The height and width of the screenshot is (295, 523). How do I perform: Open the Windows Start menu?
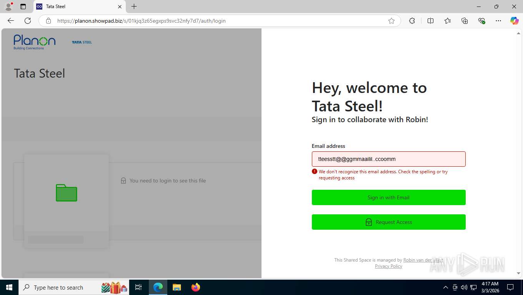[9, 287]
